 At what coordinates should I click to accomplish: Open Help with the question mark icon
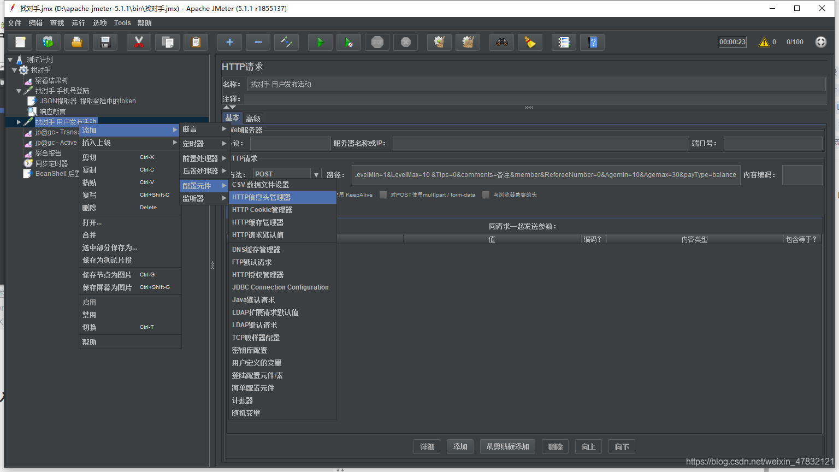(x=592, y=42)
